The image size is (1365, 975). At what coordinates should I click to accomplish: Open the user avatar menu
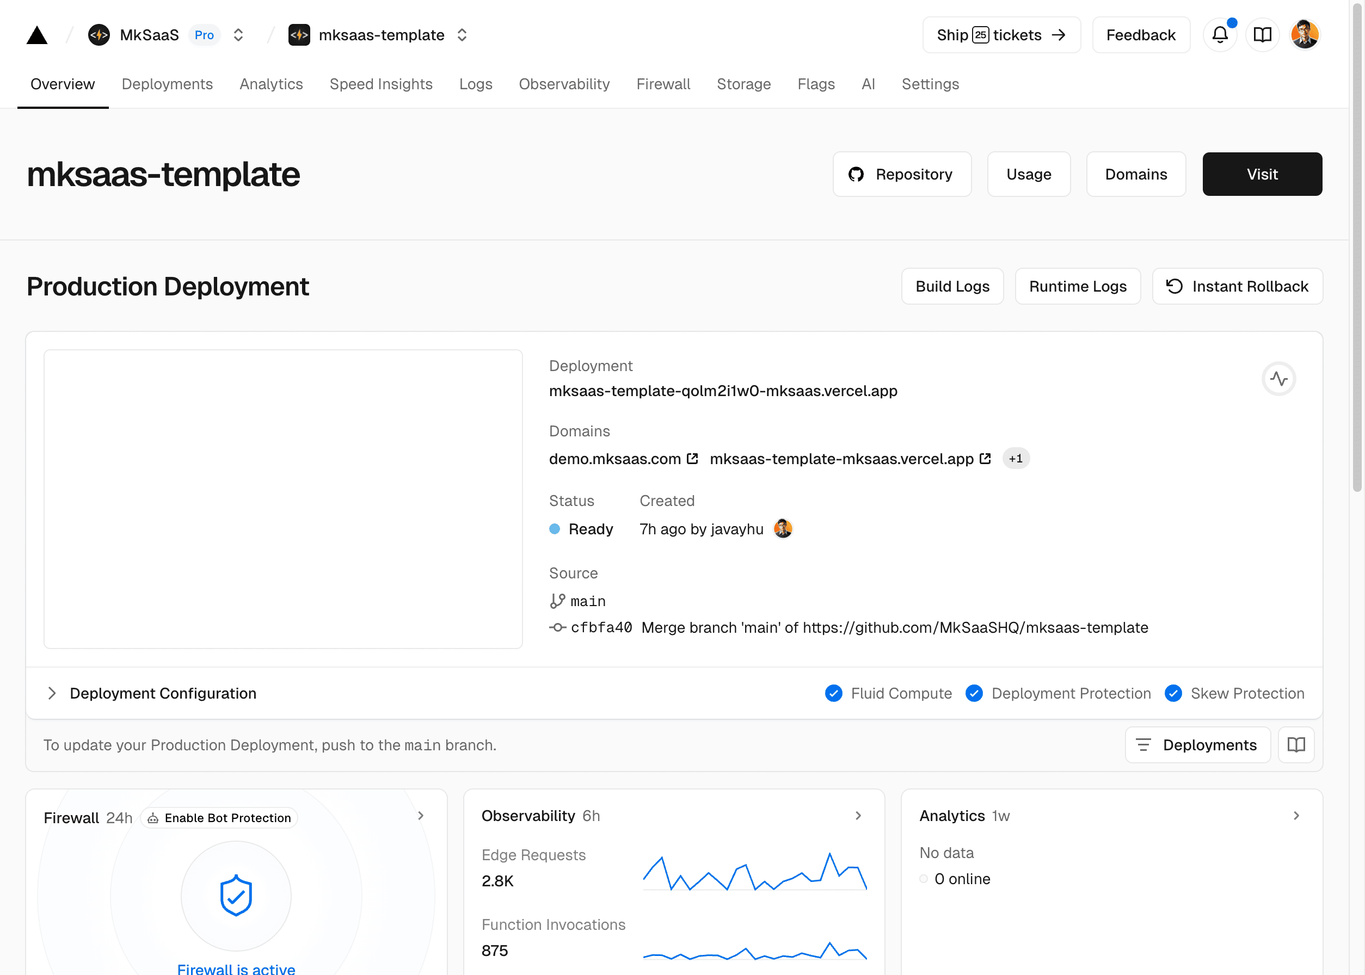tap(1305, 35)
